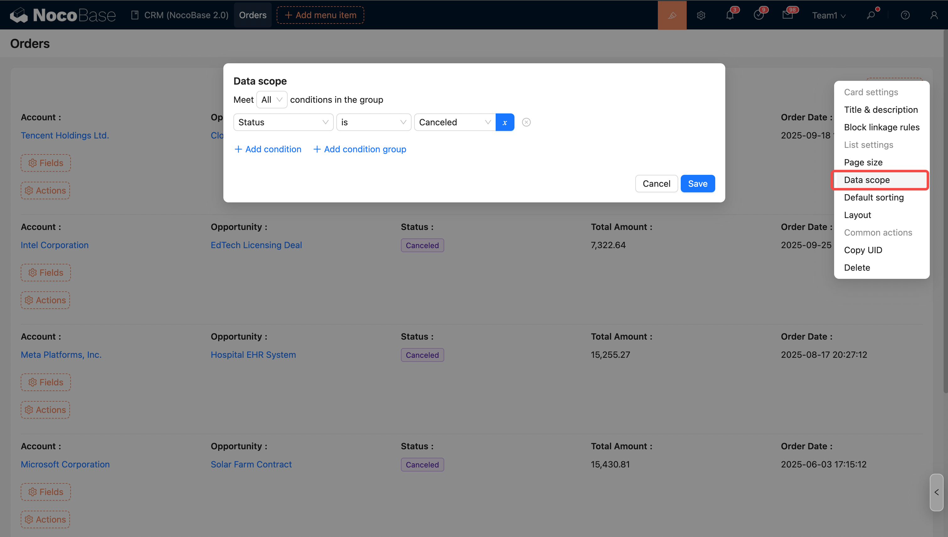Click Copy UID in the menu

click(x=863, y=250)
